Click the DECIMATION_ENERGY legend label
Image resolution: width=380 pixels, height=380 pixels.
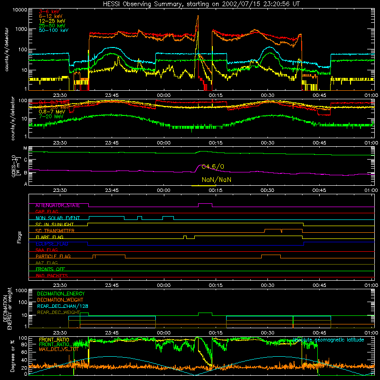61,294
